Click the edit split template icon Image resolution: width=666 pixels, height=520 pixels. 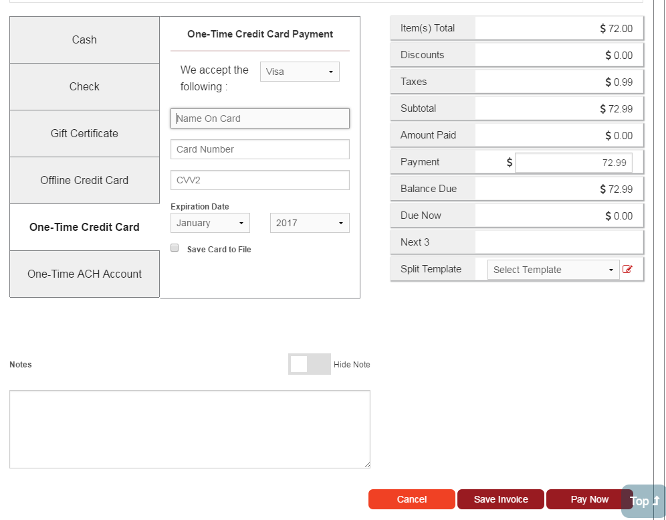[627, 269]
